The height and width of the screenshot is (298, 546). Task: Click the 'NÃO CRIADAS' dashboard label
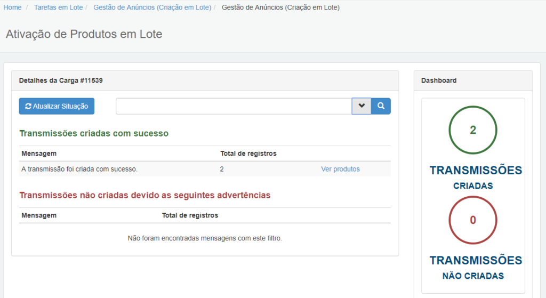pos(473,276)
